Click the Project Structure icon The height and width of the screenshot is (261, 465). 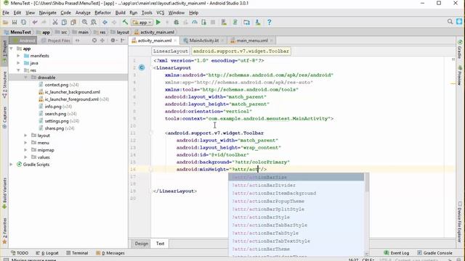[246, 22]
